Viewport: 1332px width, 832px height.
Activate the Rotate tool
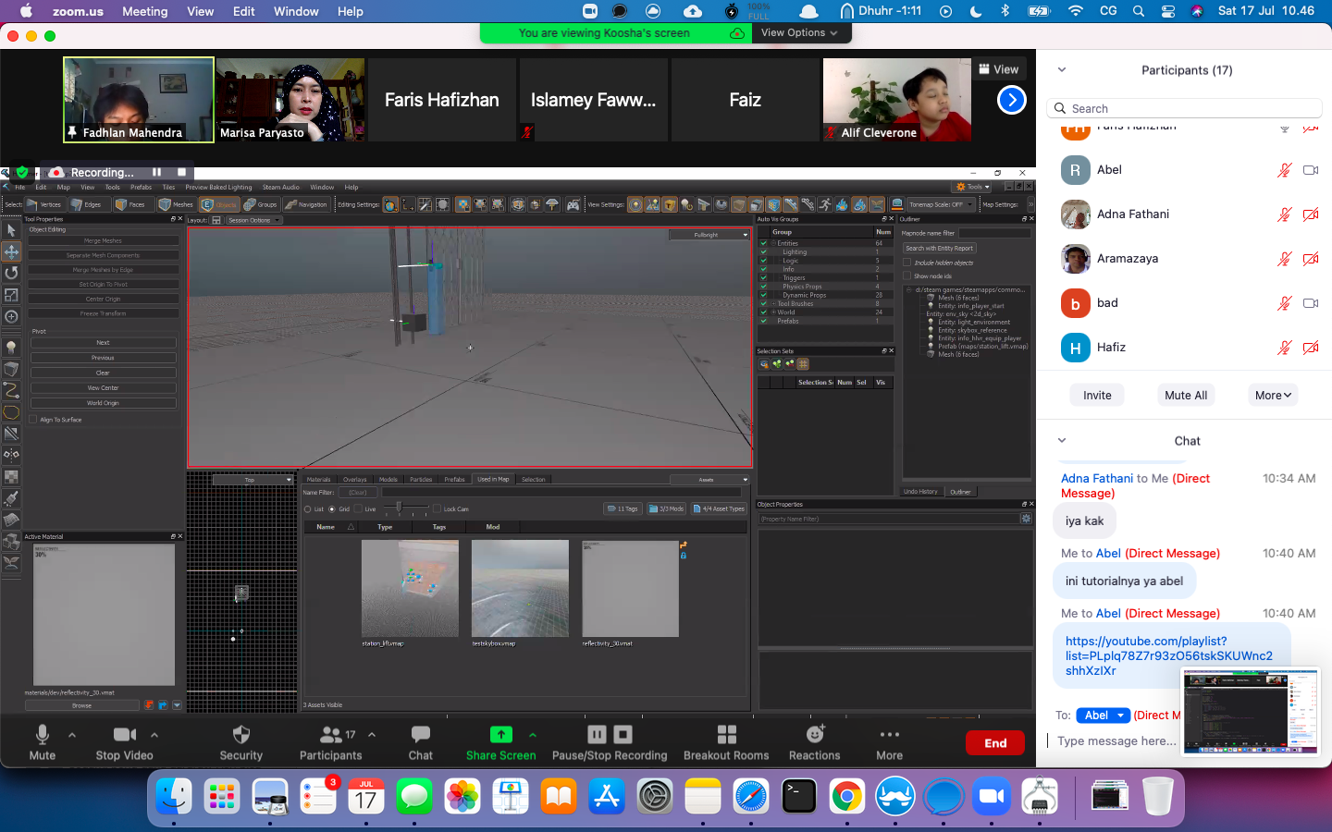click(x=11, y=273)
